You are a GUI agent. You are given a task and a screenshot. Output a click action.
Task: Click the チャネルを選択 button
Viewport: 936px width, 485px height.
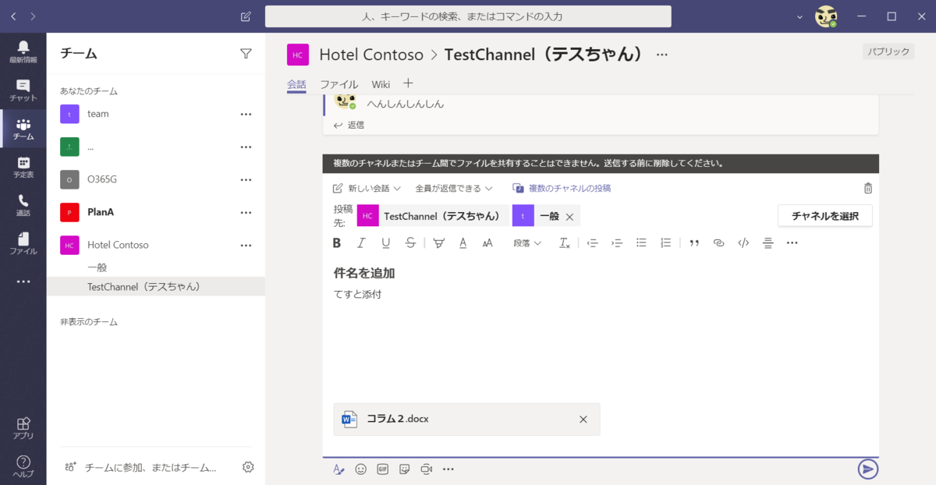coord(824,215)
